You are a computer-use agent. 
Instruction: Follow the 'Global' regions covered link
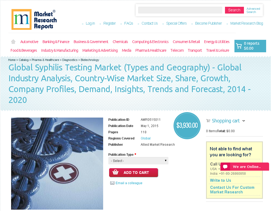(x=145, y=138)
